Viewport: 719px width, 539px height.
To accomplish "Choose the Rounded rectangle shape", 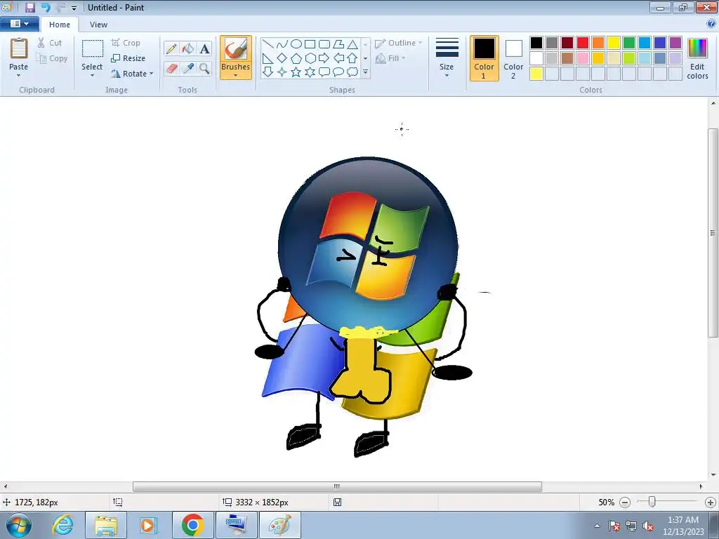I will click(x=324, y=44).
